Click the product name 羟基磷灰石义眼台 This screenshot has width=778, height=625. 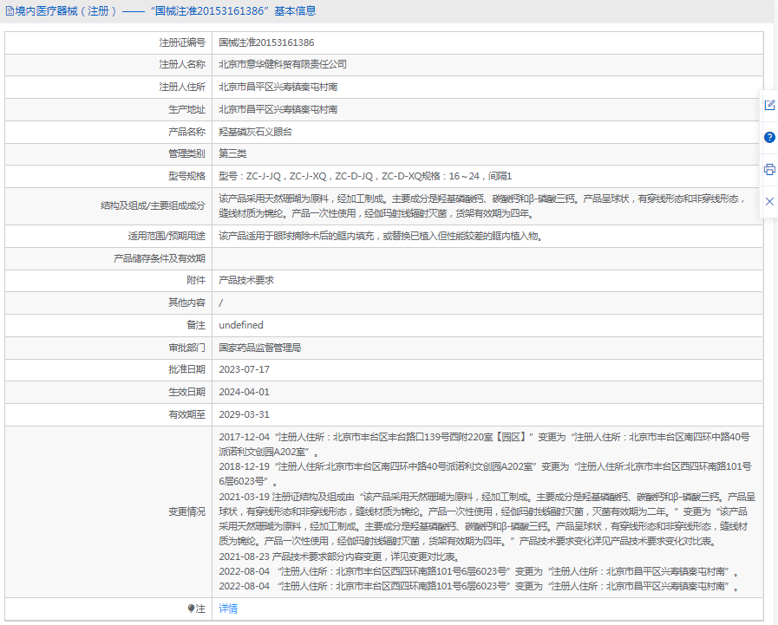(x=255, y=132)
